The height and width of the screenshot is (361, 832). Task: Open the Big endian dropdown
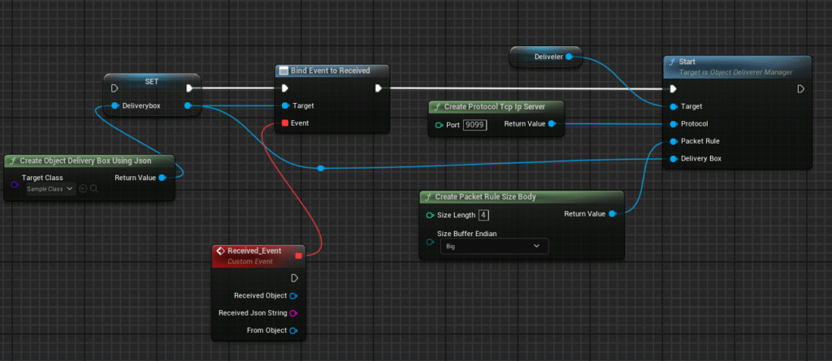point(494,246)
